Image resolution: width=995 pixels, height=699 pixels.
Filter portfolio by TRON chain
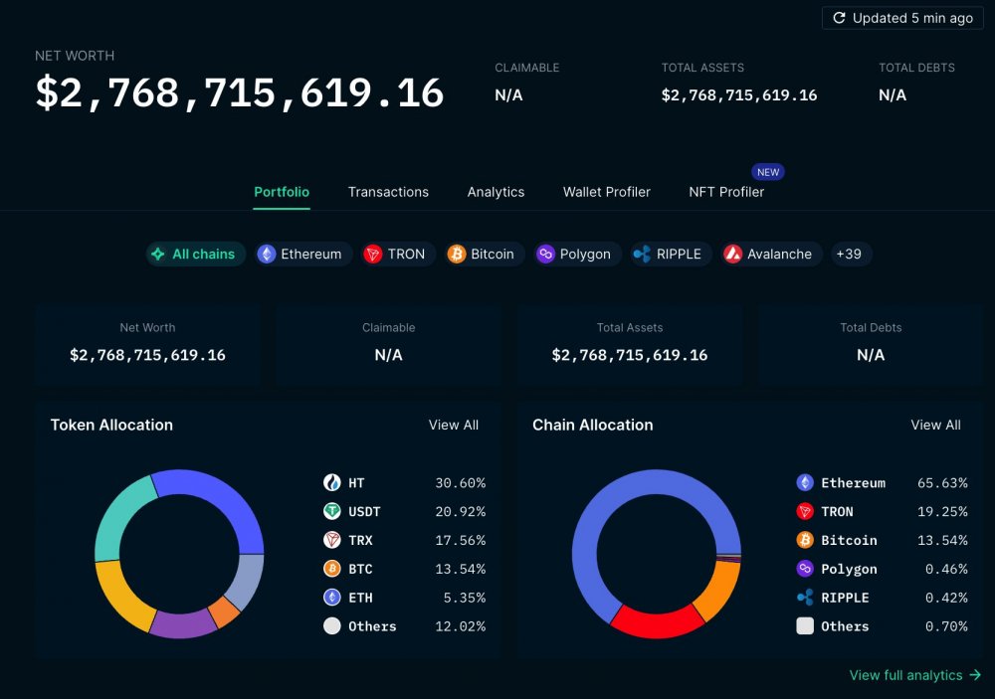pos(398,254)
